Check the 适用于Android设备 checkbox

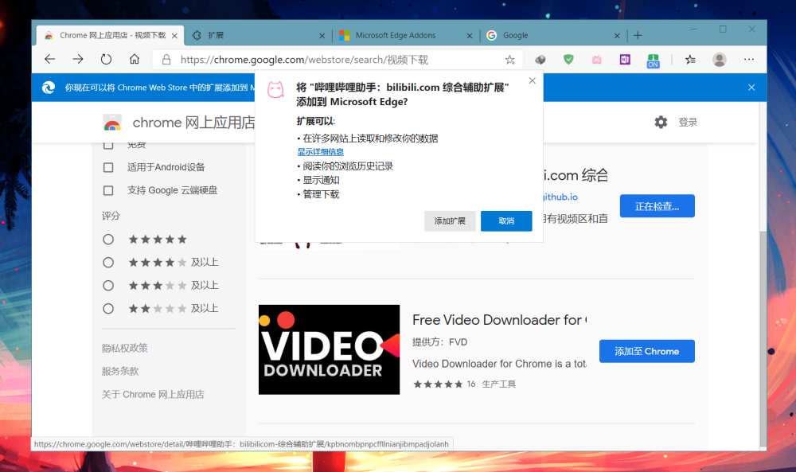coord(108,167)
